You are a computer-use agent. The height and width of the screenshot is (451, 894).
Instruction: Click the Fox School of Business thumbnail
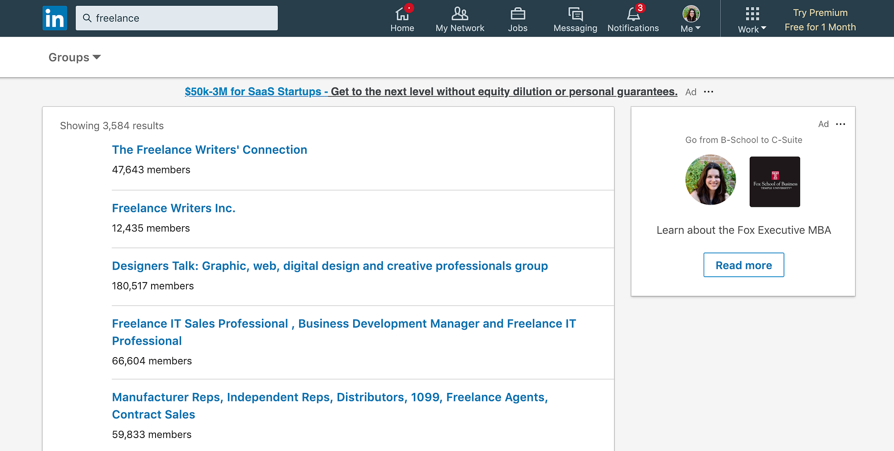(x=774, y=181)
